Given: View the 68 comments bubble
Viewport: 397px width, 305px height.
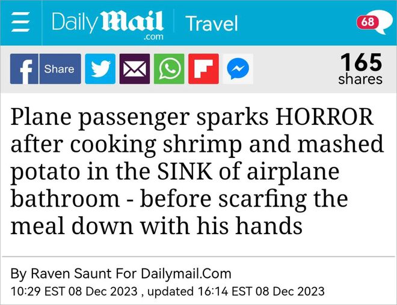Looking at the screenshot, I should pyautogui.click(x=371, y=22).
